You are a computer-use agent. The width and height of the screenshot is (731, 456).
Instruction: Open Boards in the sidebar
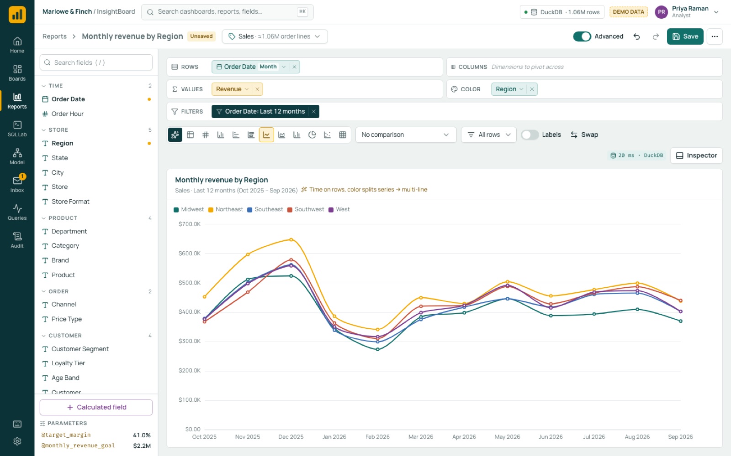click(17, 73)
